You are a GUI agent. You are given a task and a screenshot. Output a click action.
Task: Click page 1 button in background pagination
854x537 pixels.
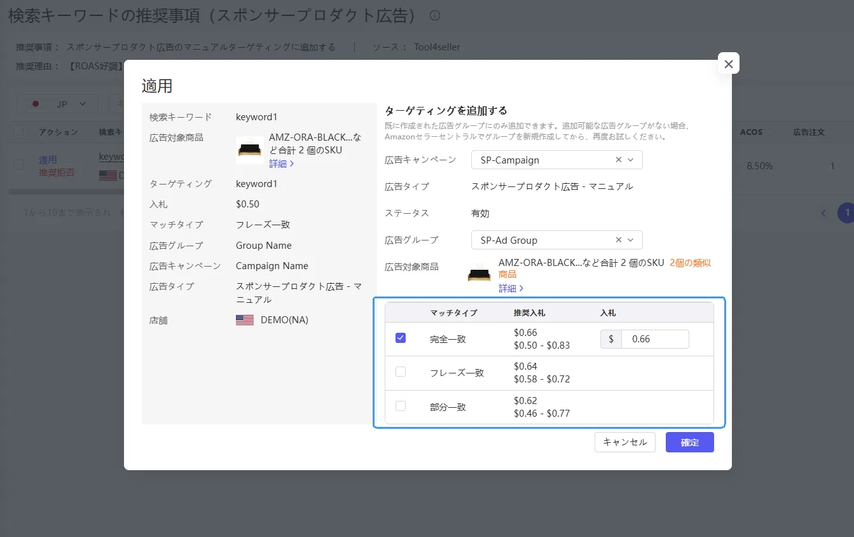click(x=846, y=213)
